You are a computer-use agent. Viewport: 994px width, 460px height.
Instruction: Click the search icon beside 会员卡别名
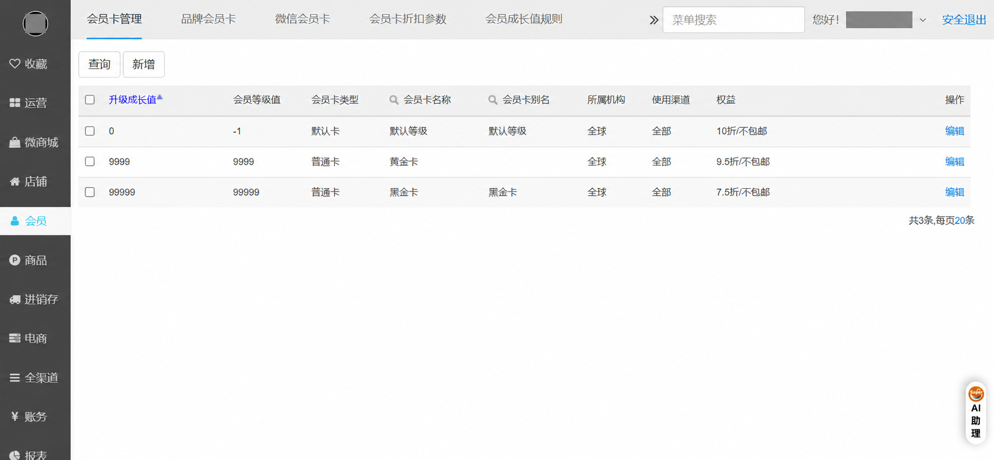point(492,100)
